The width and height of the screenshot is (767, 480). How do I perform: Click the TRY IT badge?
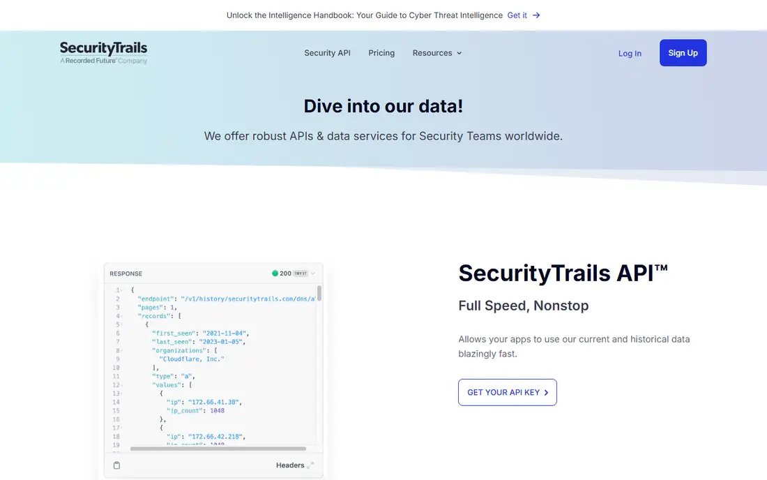click(301, 273)
